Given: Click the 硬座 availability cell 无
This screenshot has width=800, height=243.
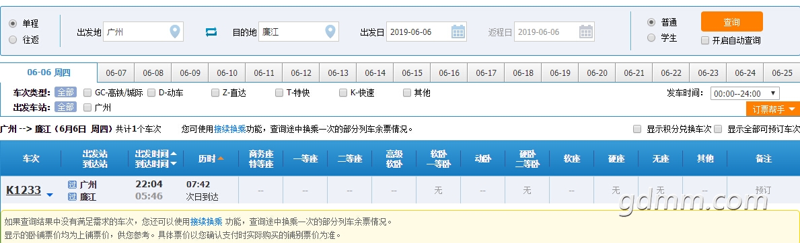Looking at the screenshot, I should (616, 191).
